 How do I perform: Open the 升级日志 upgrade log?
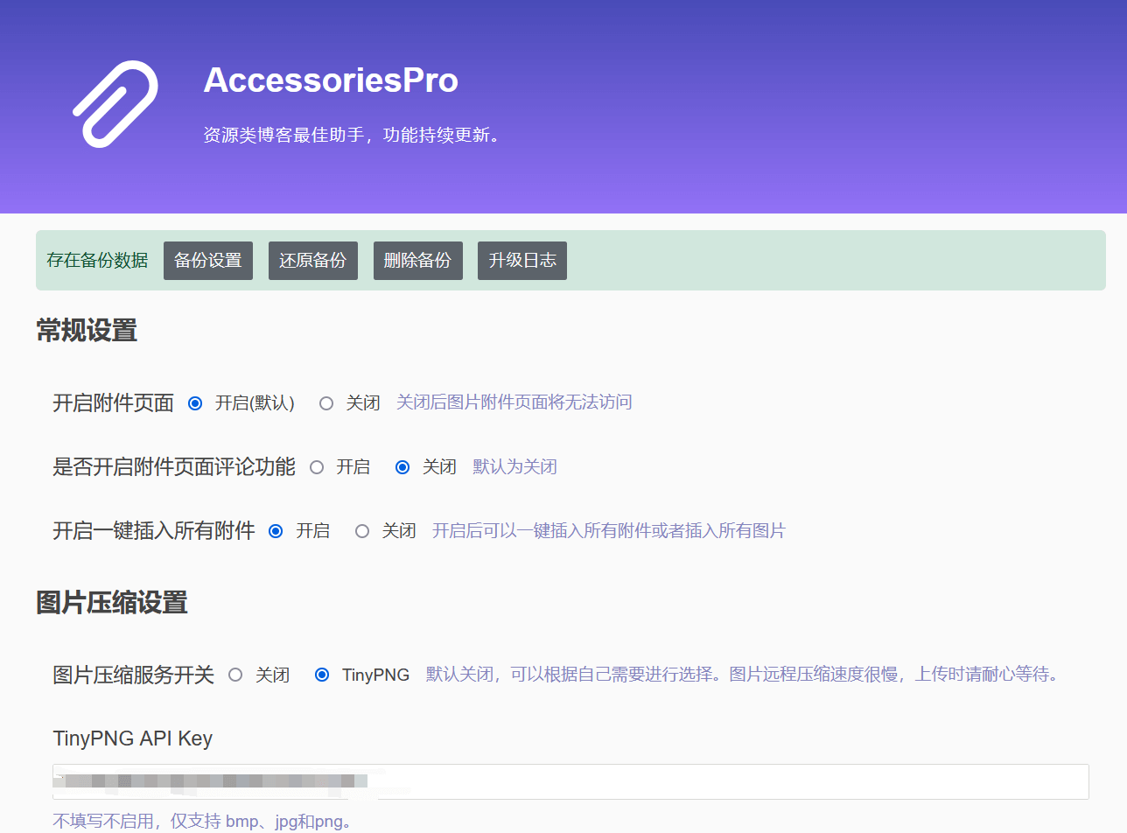(x=521, y=260)
